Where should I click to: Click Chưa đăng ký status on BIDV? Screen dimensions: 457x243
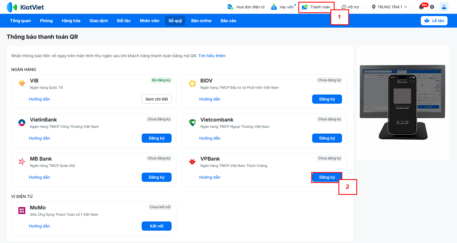click(329, 80)
